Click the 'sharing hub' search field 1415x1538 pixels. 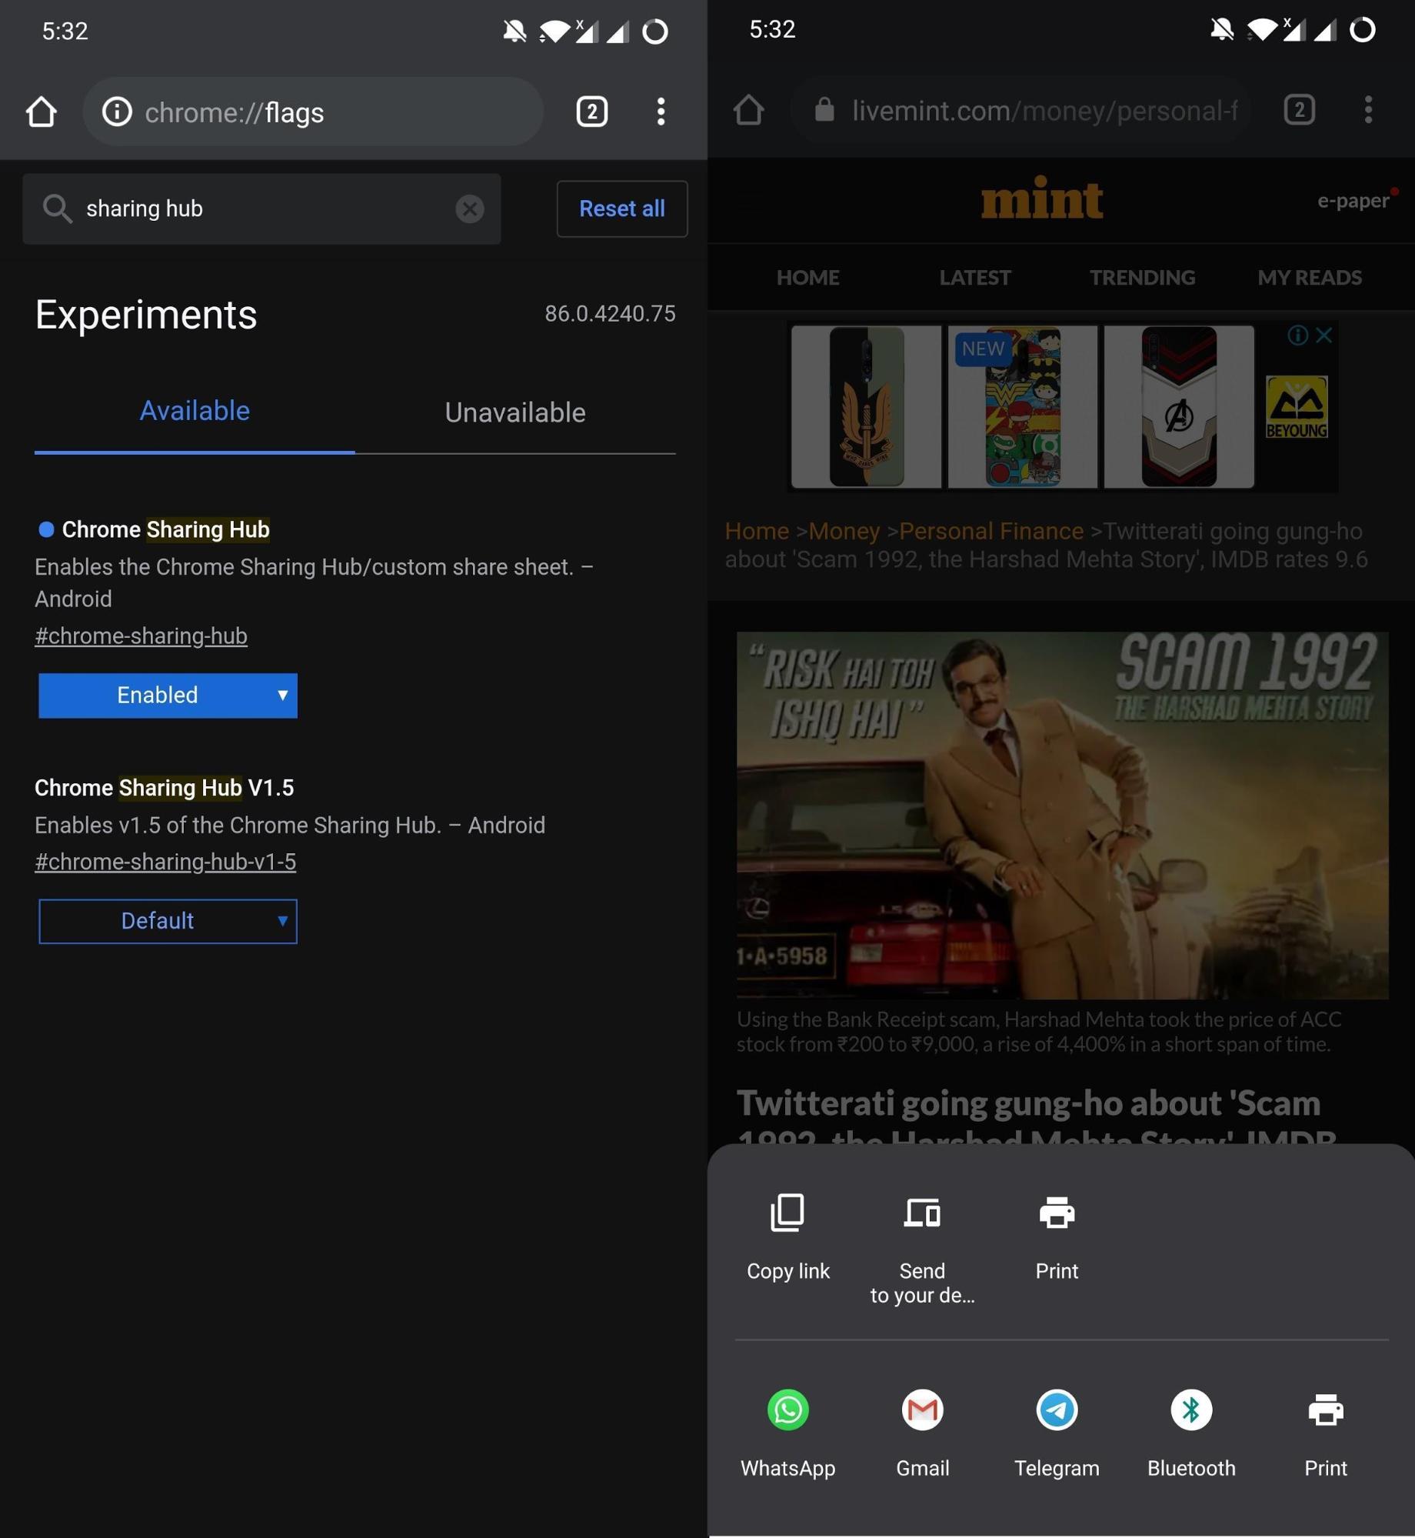(x=261, y=209)
